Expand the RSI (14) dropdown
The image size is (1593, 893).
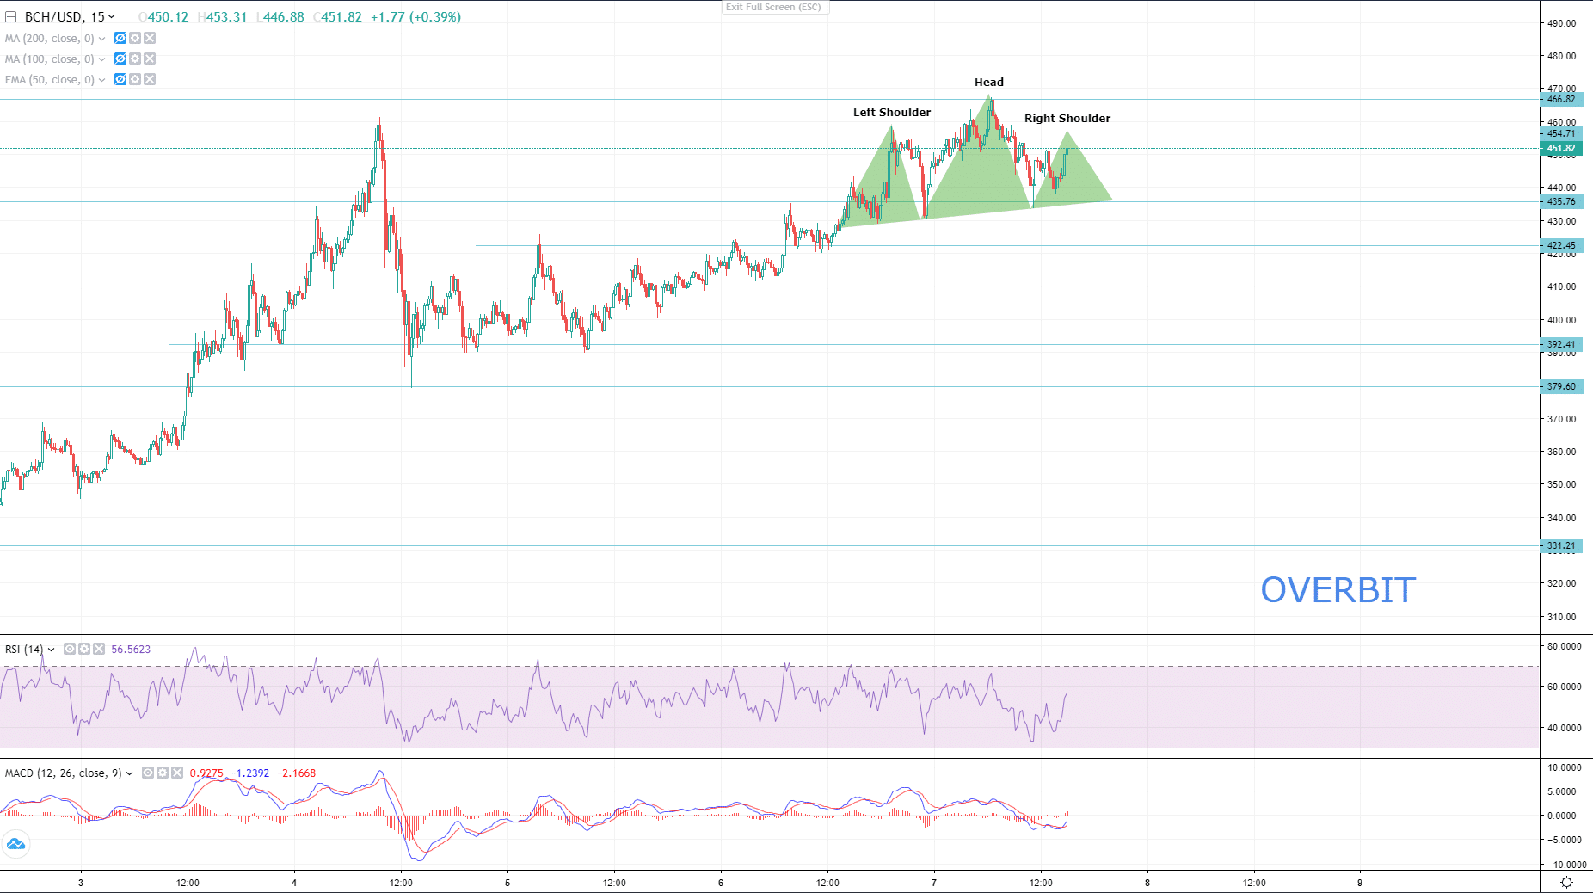[x=51, y=650]
